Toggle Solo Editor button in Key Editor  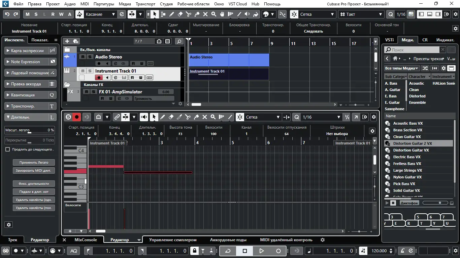click(x=68, y=117)
